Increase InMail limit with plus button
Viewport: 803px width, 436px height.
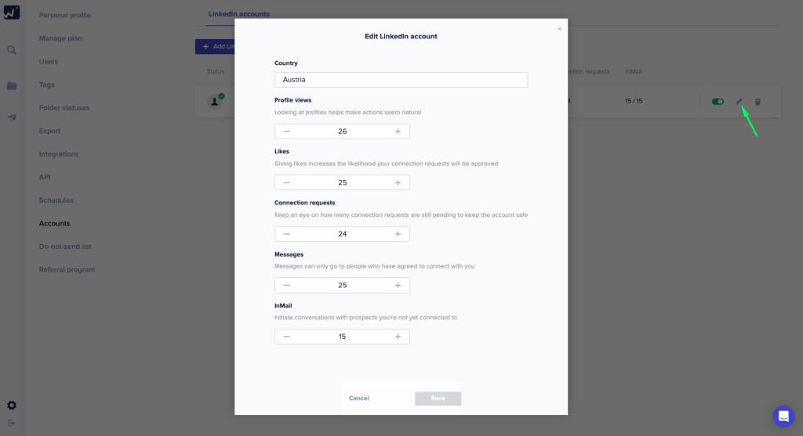398,337
